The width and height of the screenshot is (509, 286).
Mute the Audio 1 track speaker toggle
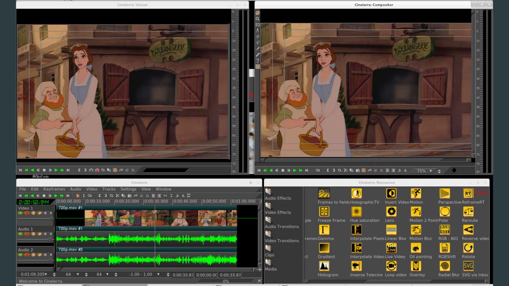tap(45, 234)
